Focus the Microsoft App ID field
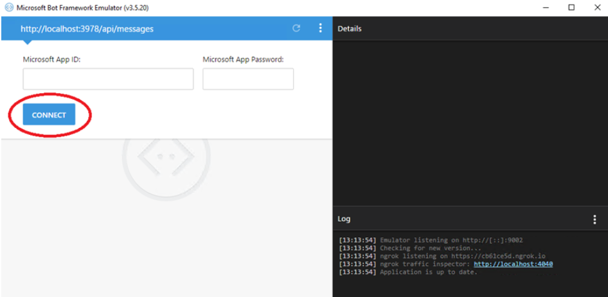608x297 pixels. [108, 79]
